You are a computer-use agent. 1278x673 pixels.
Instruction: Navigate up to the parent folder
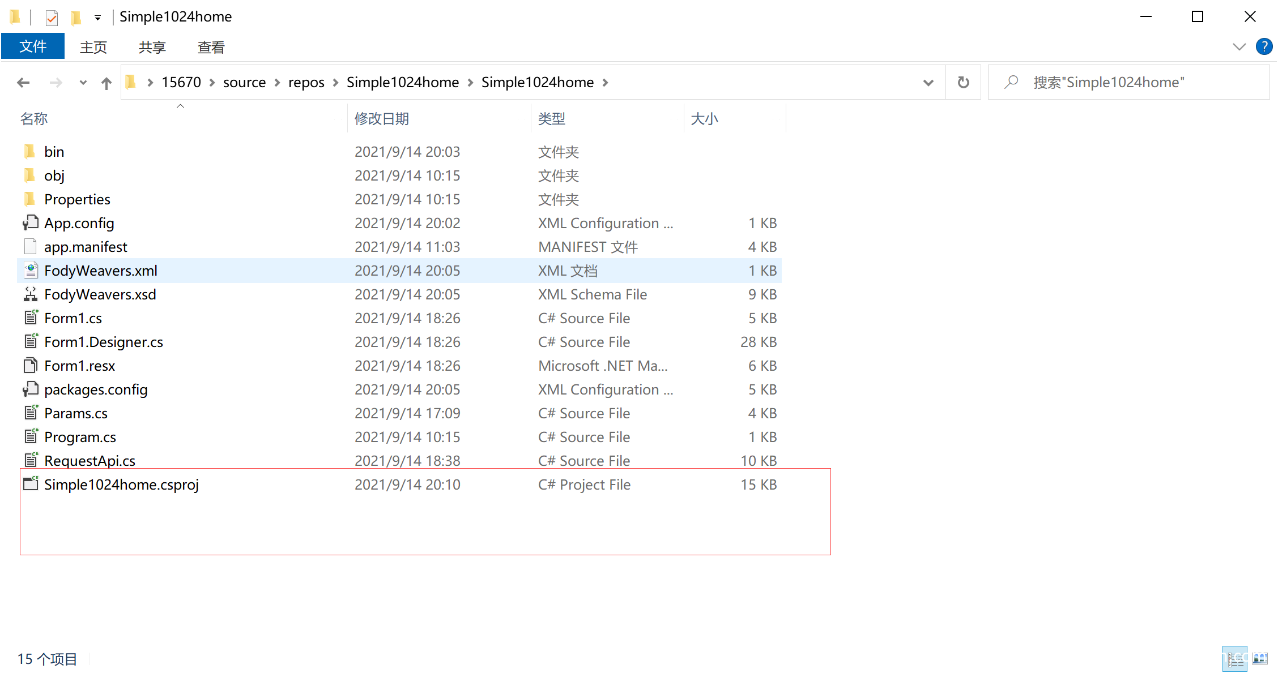click(107, 82)
